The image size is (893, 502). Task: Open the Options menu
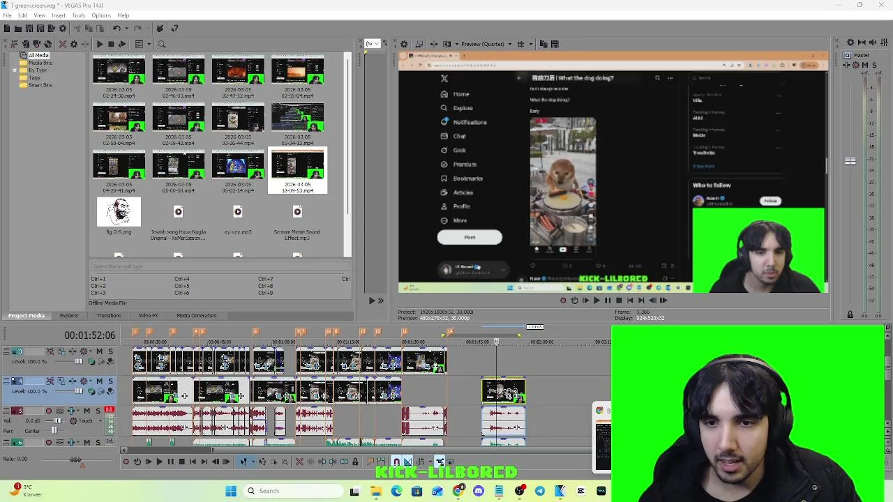(x=101, y=15)
